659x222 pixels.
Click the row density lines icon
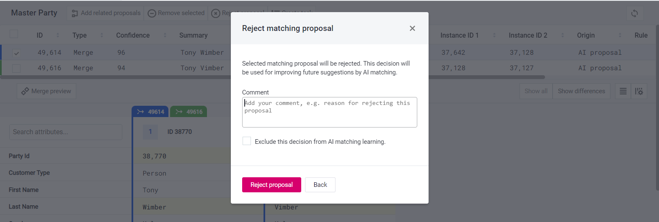(623, 91)
